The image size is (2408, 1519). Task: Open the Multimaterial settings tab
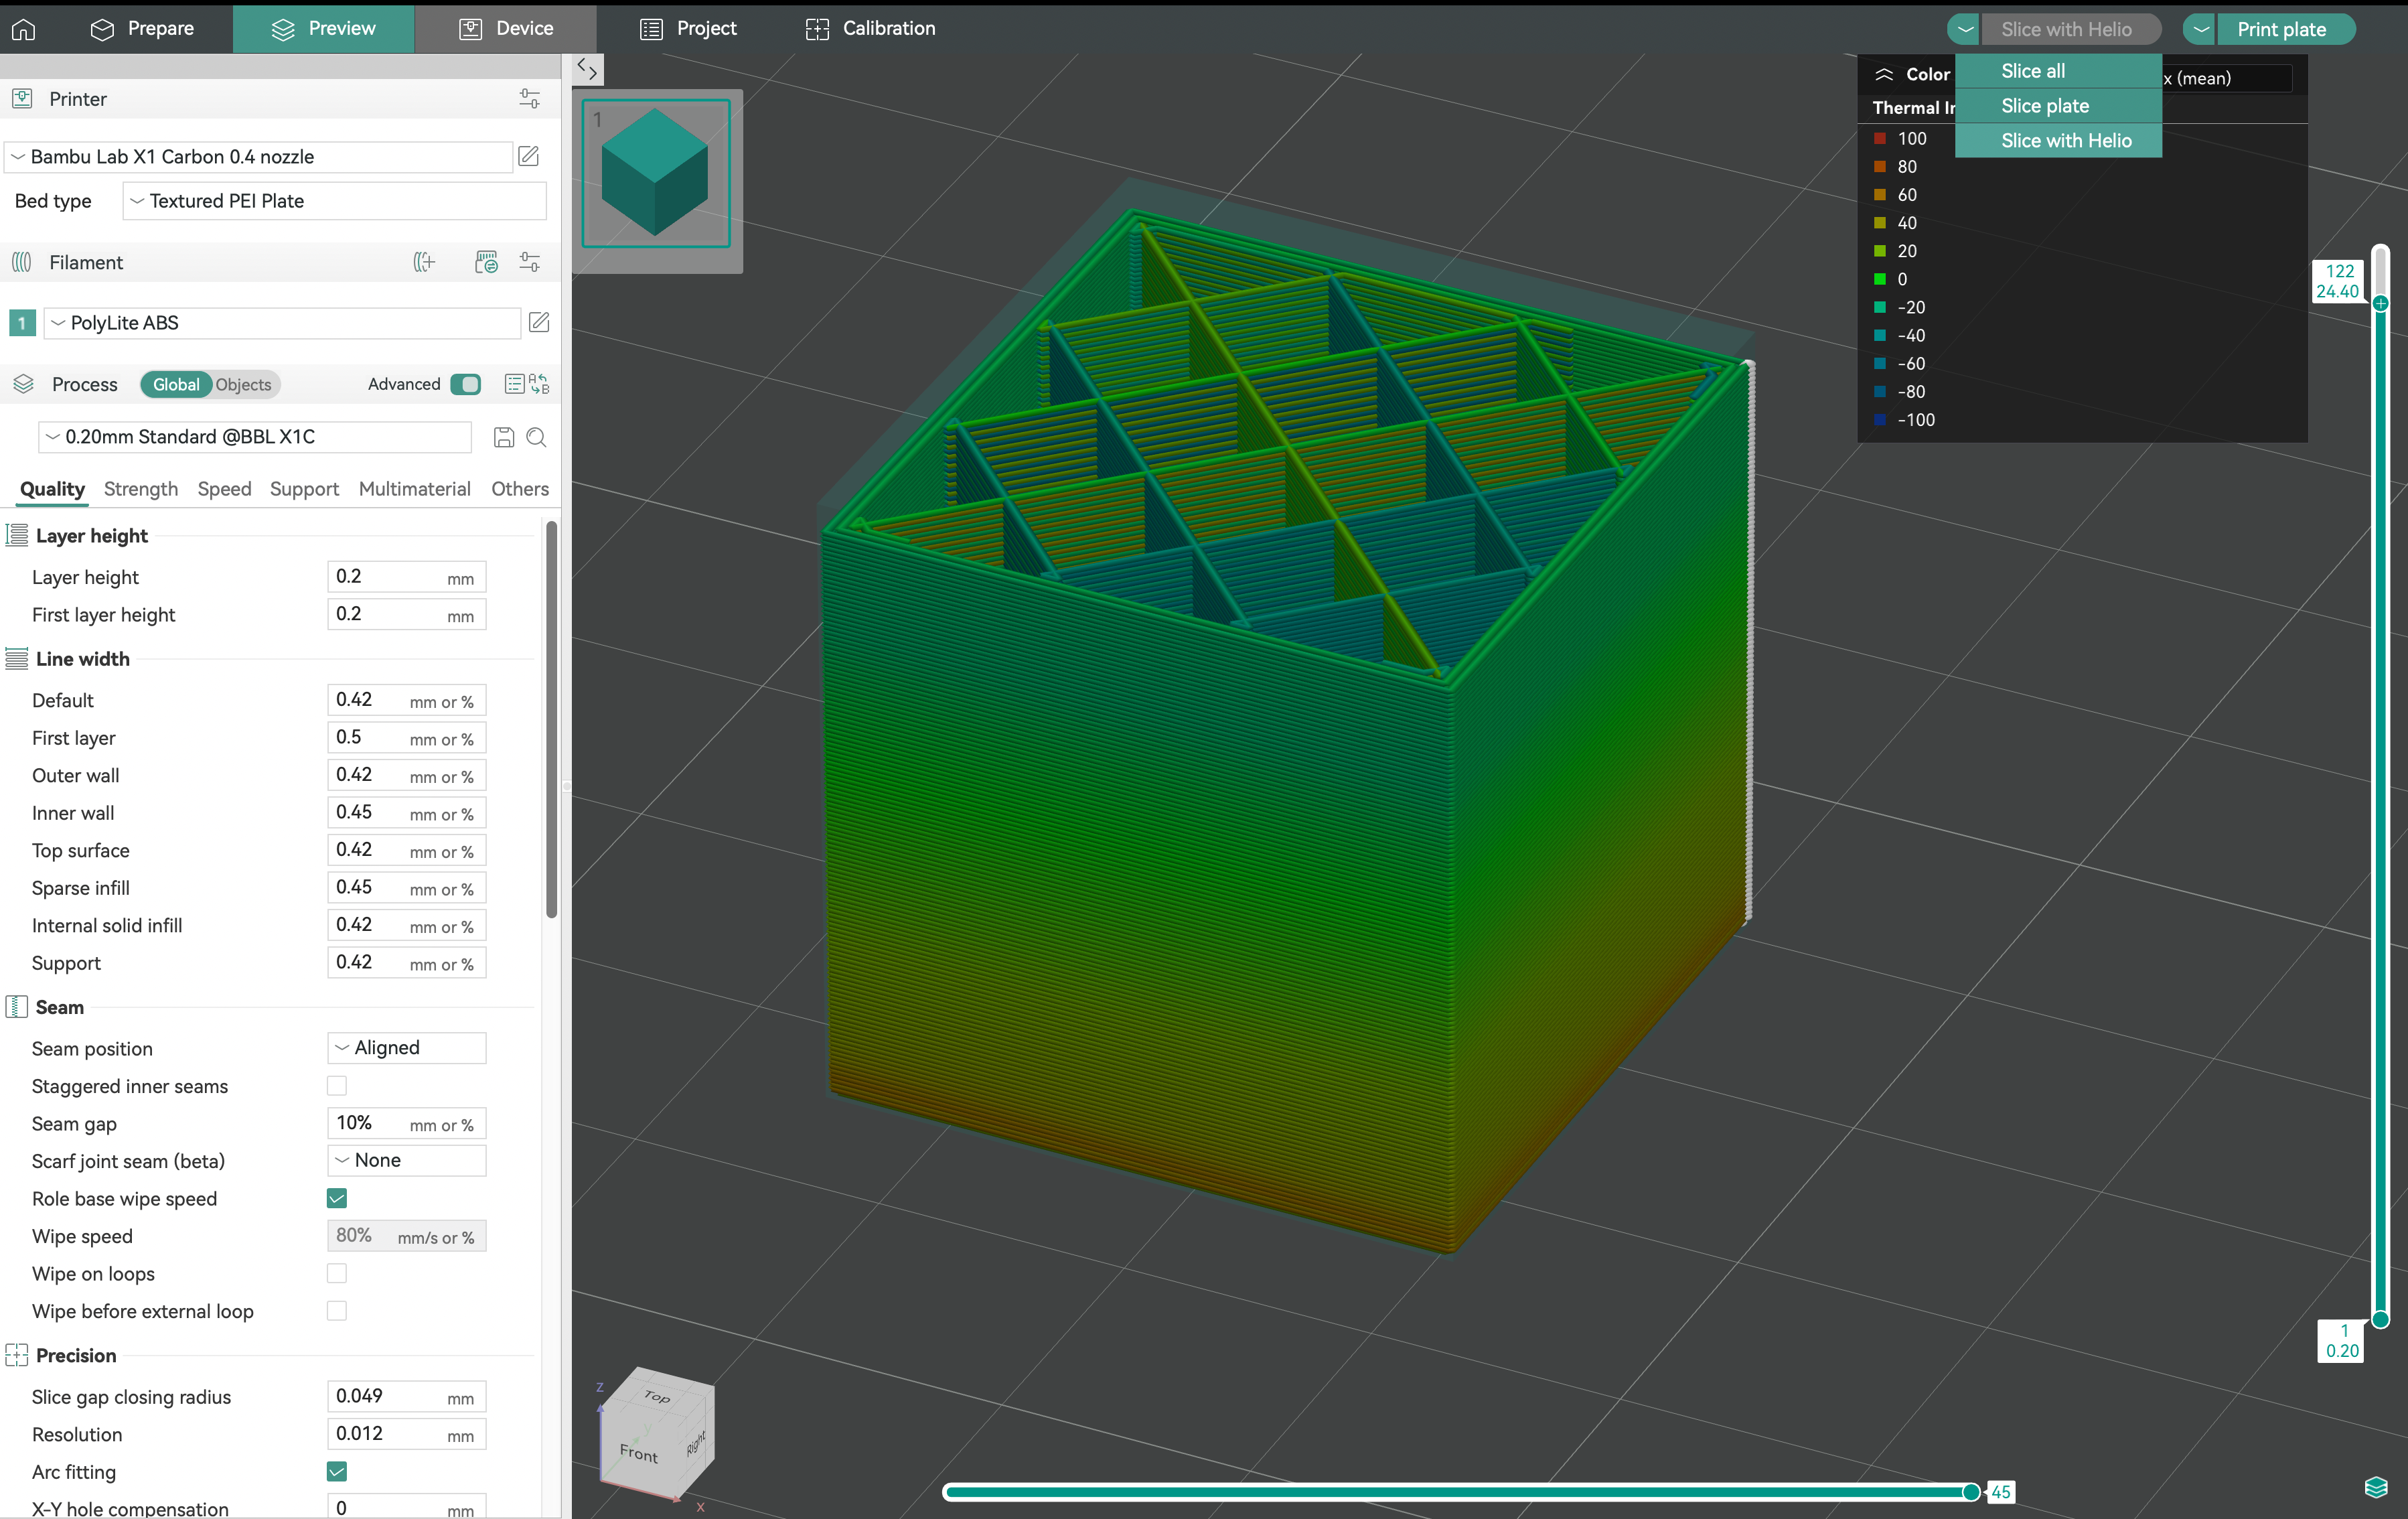[x=414, y=489]
